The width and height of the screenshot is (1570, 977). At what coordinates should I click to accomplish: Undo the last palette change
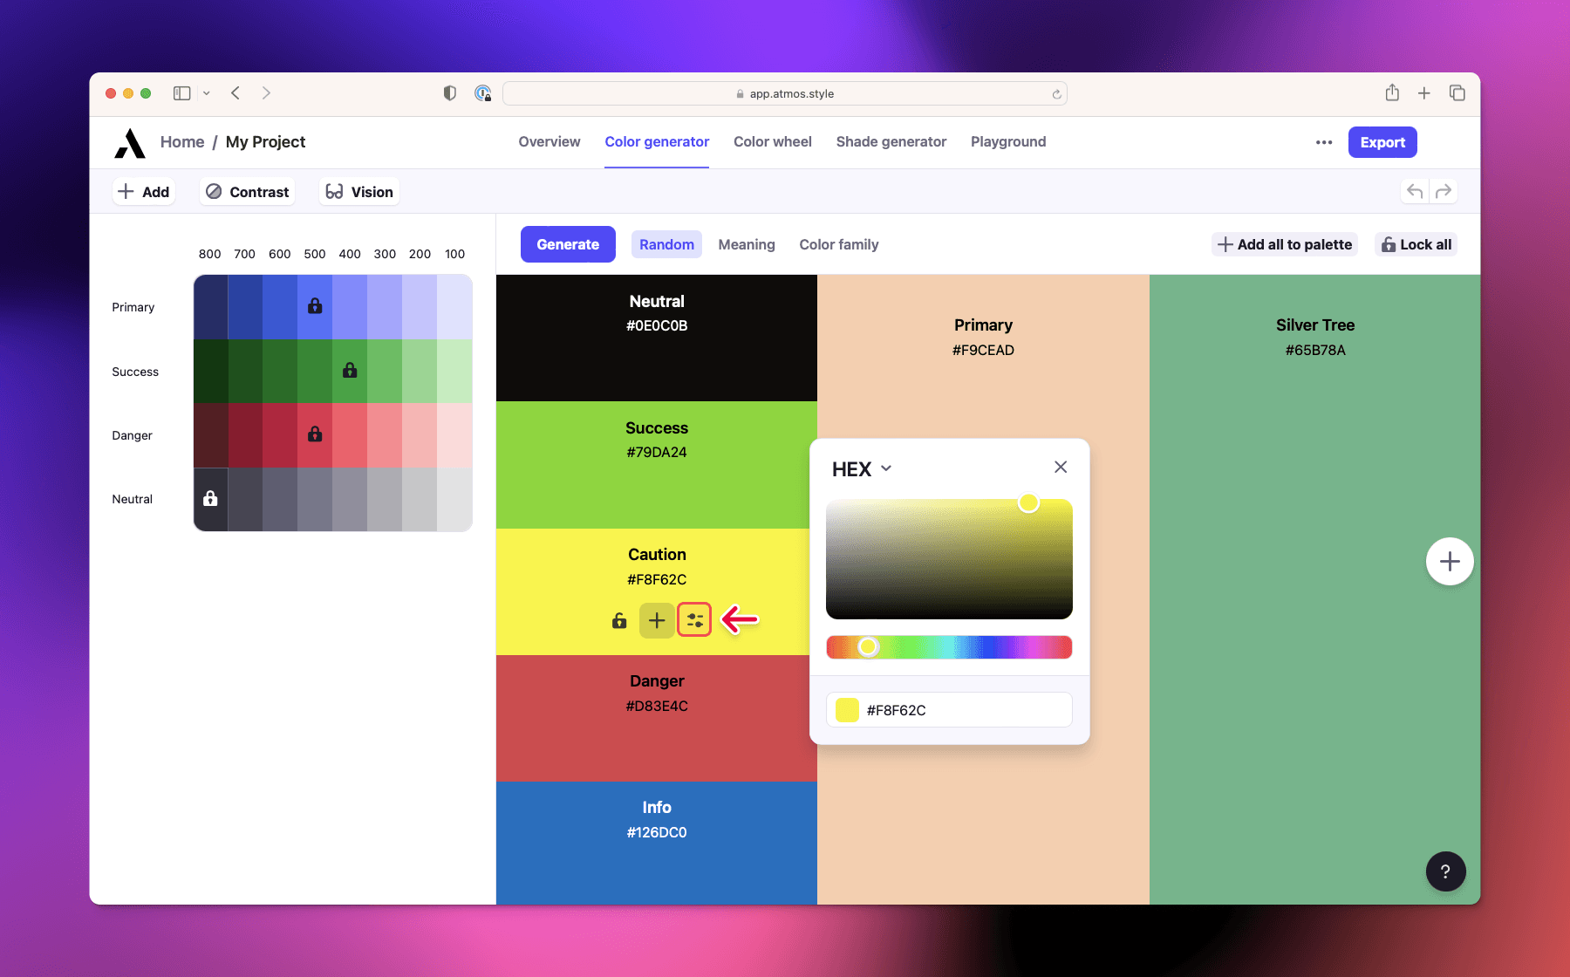click(1414, 190)
